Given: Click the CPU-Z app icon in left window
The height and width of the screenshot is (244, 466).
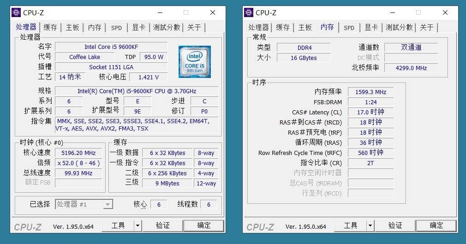Looking at the screenshot, I should click(16, 12).
